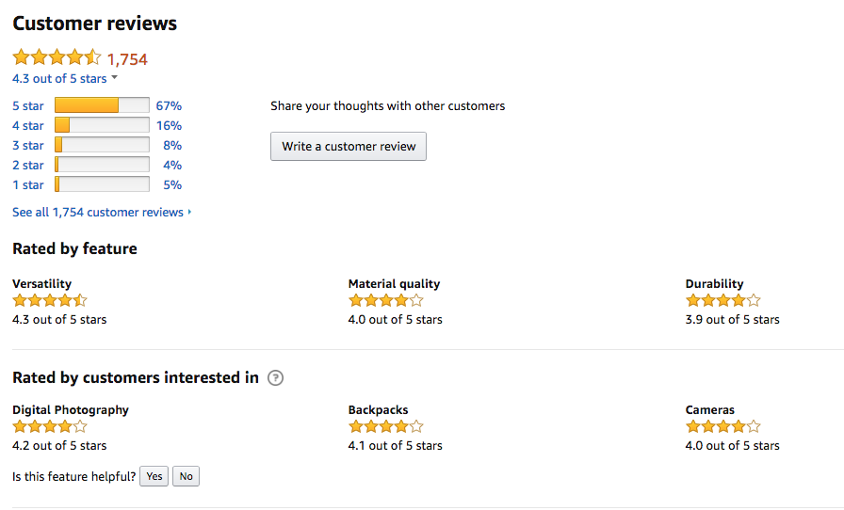Click the Digital Photography star rating
Viewport: 844px width, 510px height.
[50, 426]
